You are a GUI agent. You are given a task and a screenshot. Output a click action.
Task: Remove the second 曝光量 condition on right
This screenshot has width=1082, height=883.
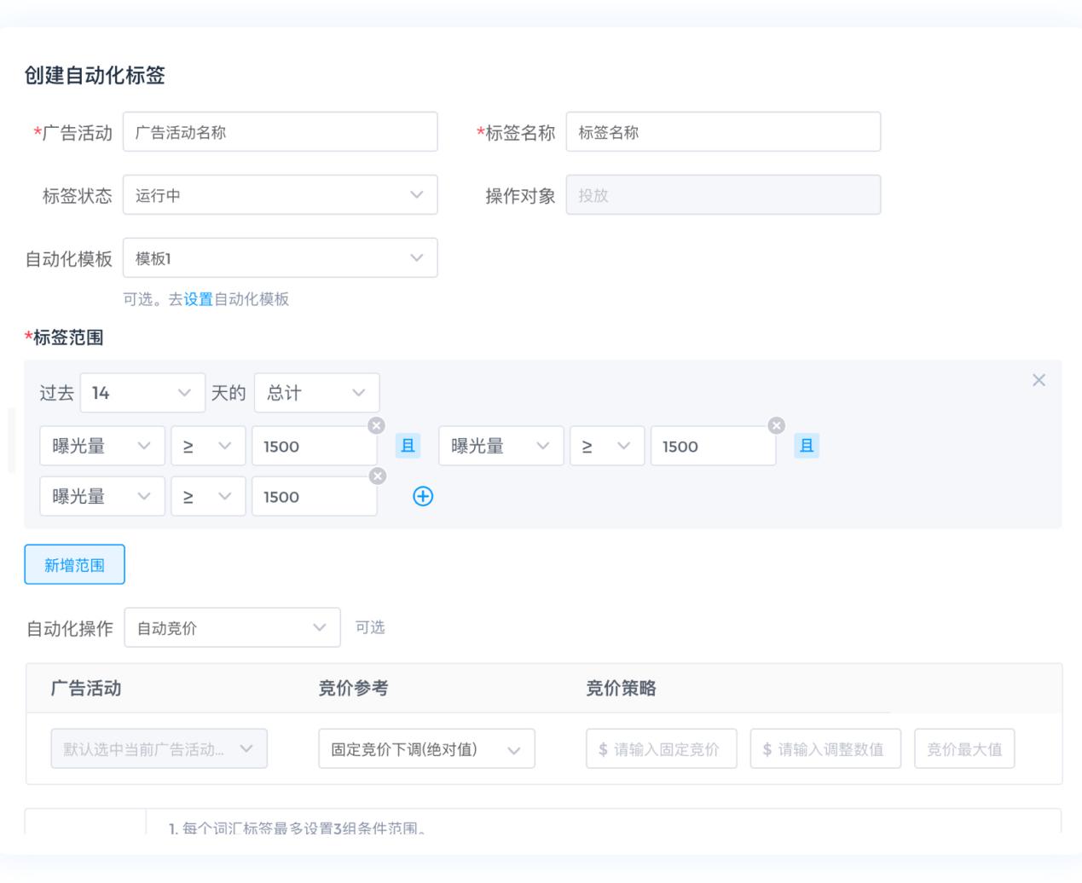(x=776, y=425)
